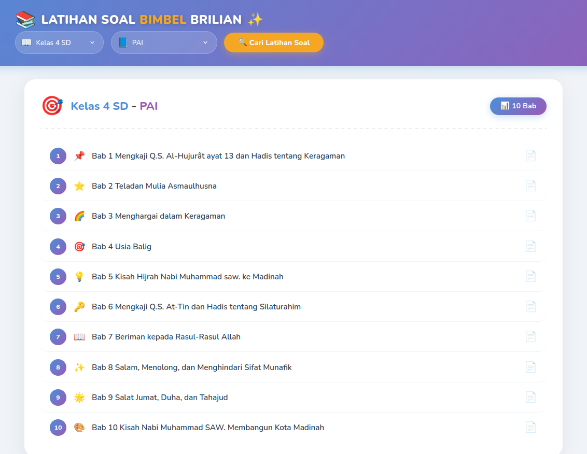Click the sparkles icon of Bab 8
This screenshot has height=454, width=587.
79,367
